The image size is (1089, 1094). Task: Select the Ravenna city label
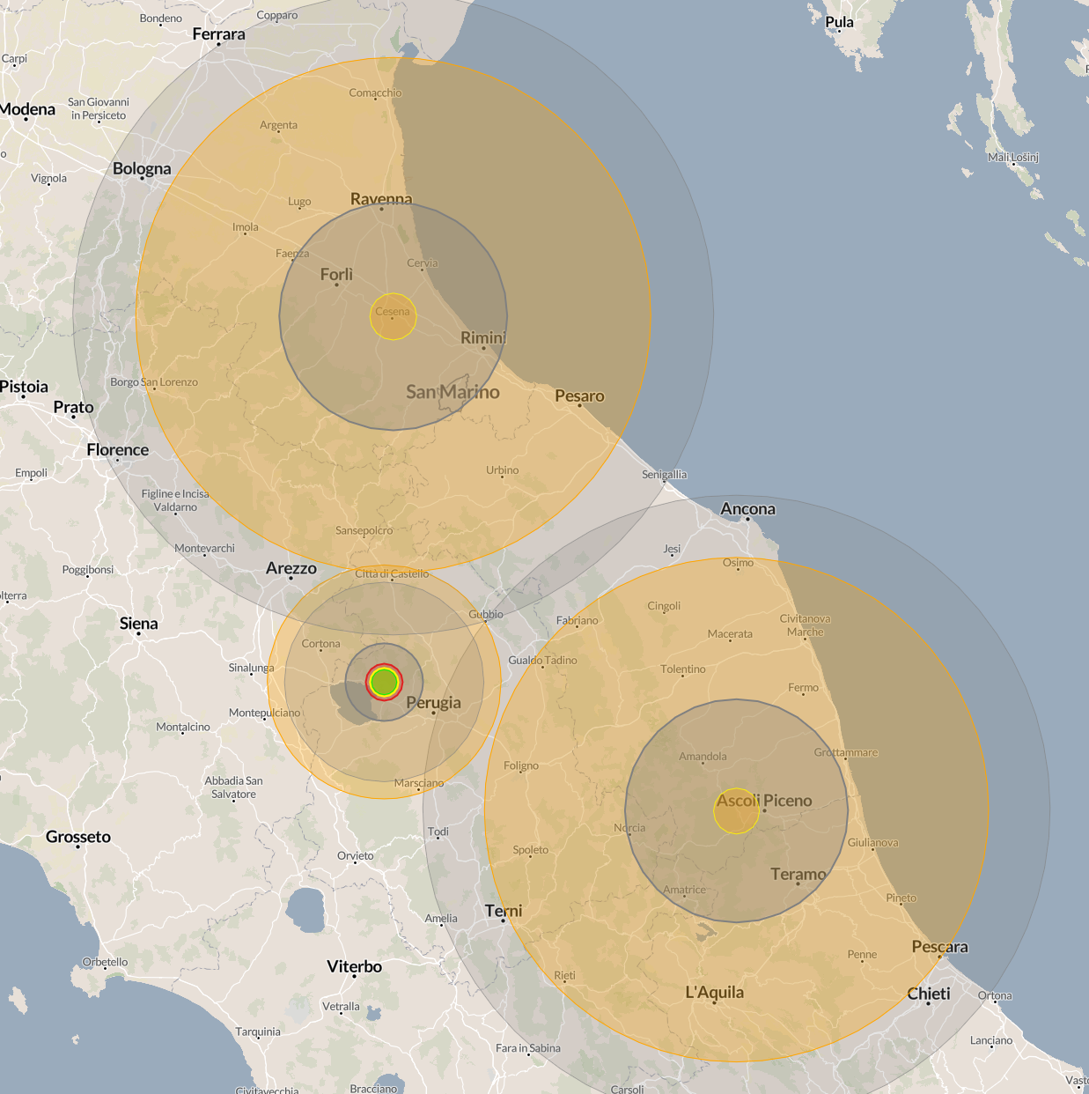click(381, 199)
